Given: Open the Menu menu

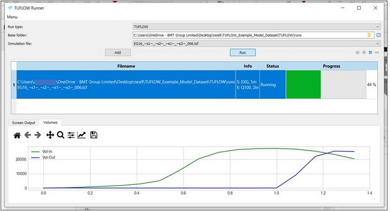Looking at the screenshot, I should (12, 17).
